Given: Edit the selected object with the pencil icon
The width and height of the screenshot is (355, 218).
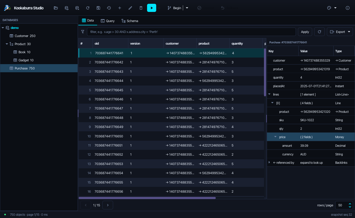Looking at the screenshot, I should [130, 8].
